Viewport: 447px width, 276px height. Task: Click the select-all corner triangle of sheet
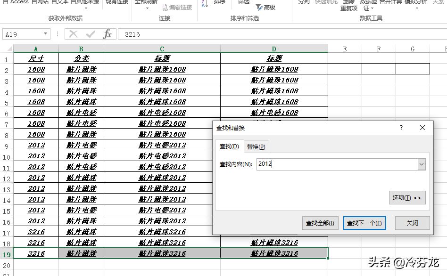(9, 49)
